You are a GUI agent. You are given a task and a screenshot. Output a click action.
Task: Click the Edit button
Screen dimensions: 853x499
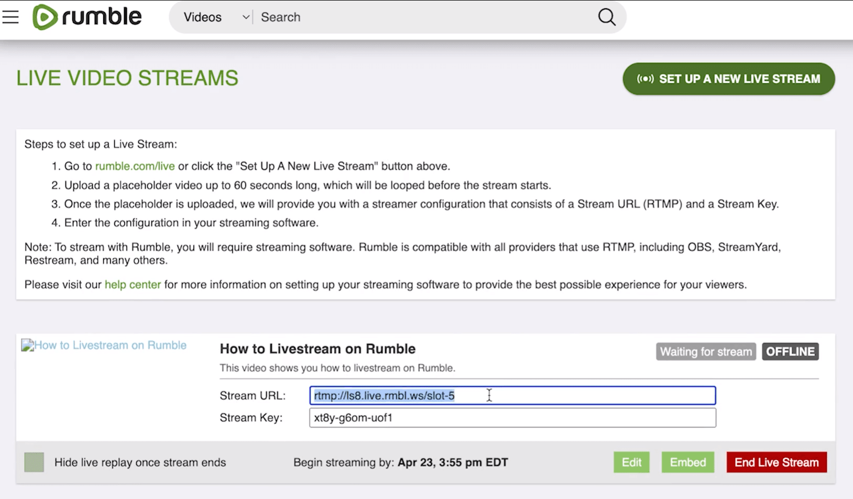point(631,462)
